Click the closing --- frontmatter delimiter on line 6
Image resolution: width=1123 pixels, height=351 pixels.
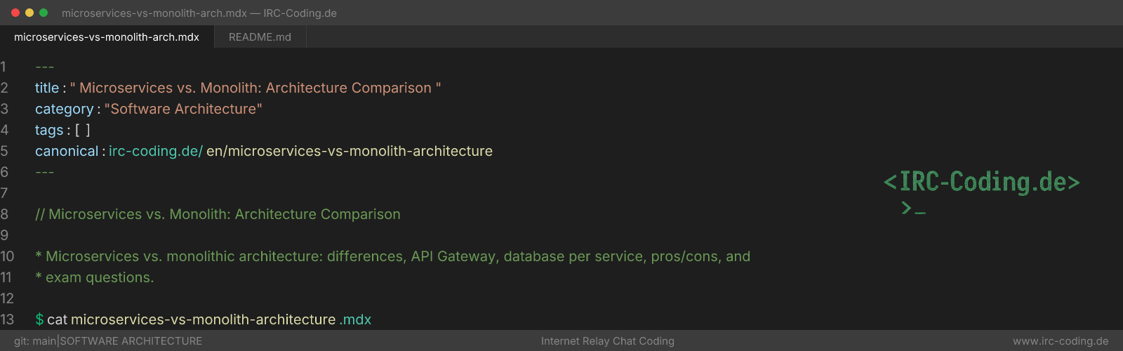[45, 172]
